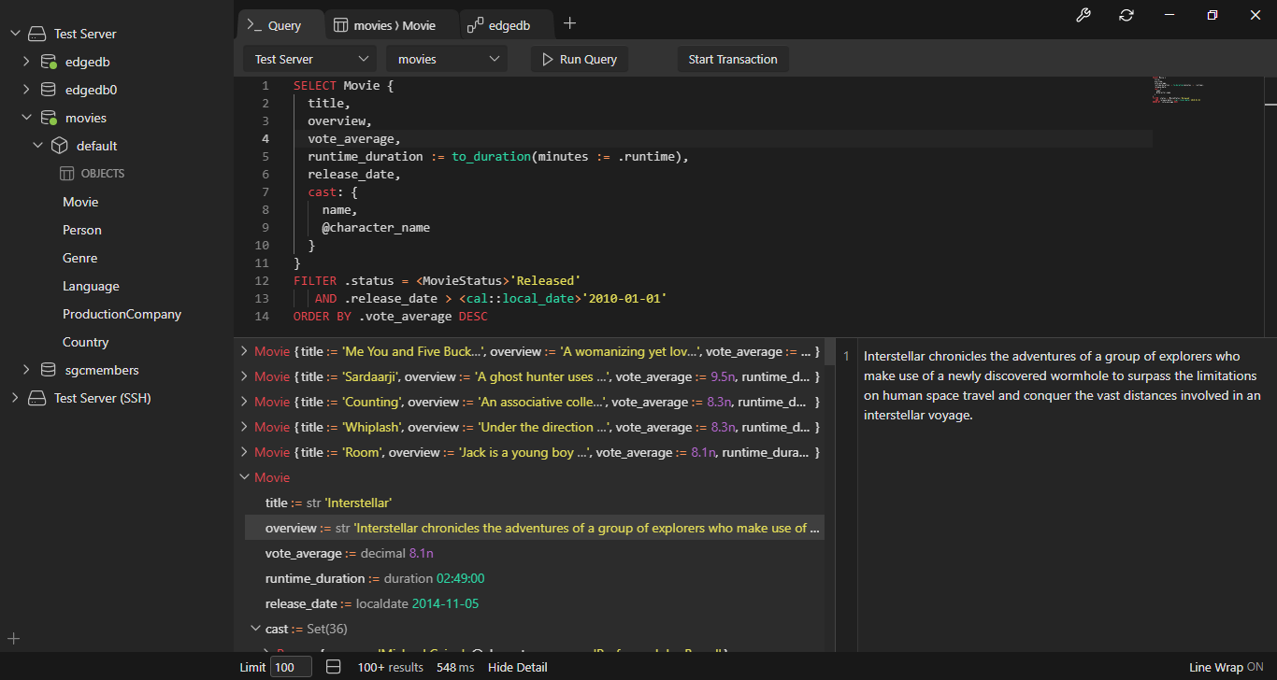
Task: Select the overview field row
Action: pos(535,528)
